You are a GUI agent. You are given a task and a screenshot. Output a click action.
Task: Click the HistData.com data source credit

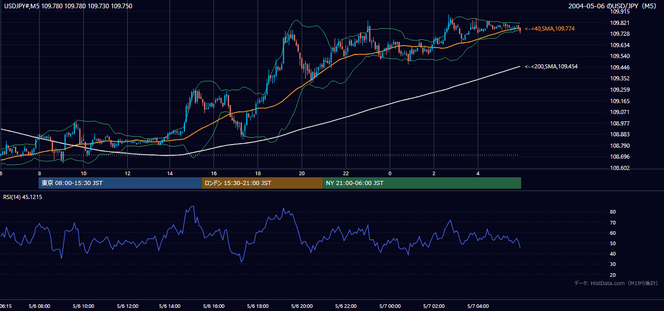tap(616, 283)
